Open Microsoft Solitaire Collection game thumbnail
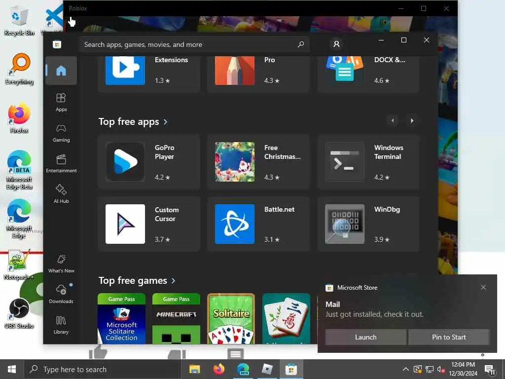The height and width of the screenshot is (379, 505). tap(121, 318)
